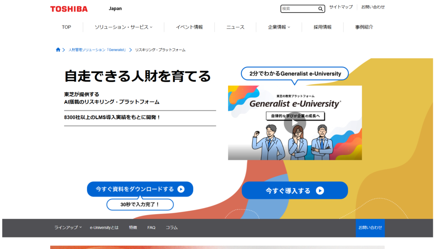
Task: Open the 特徴 tab
Action: (x=133, y=227)
